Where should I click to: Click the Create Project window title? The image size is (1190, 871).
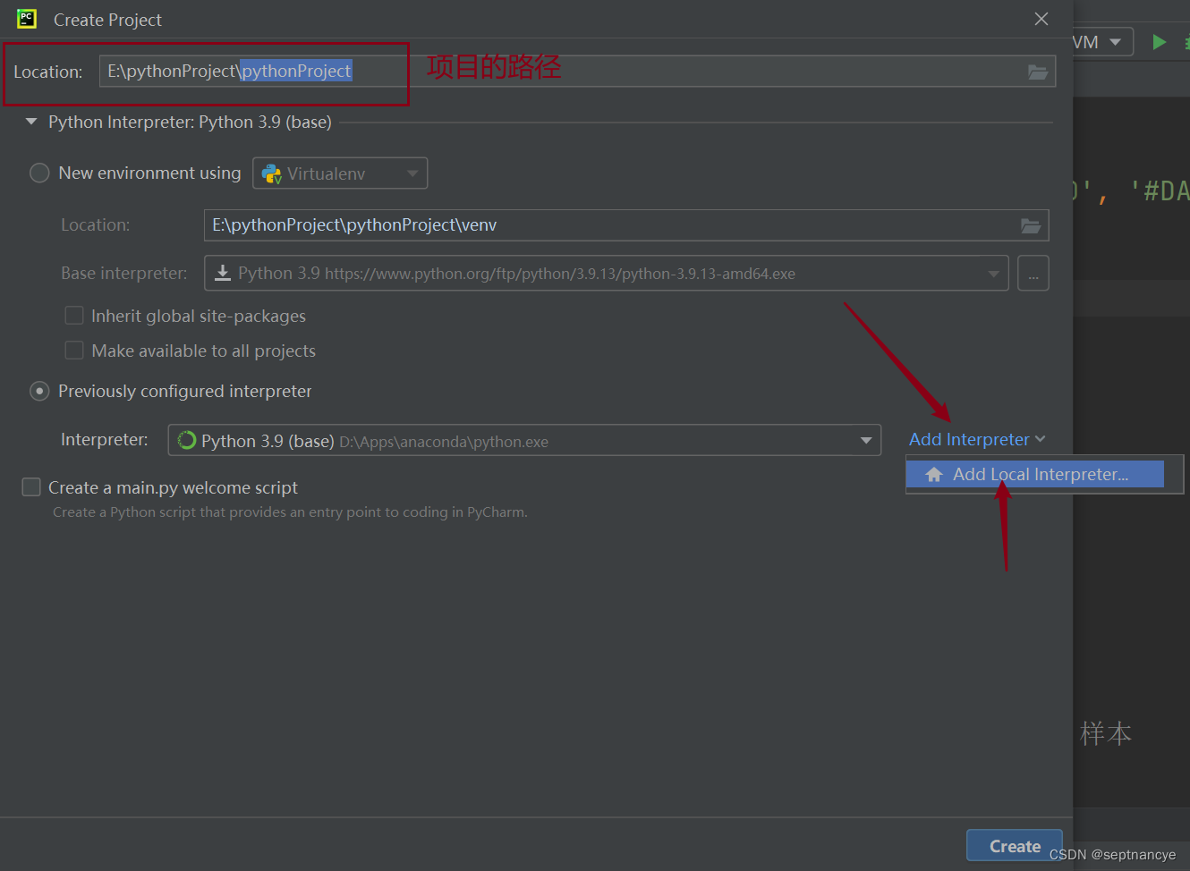(107, 20)
